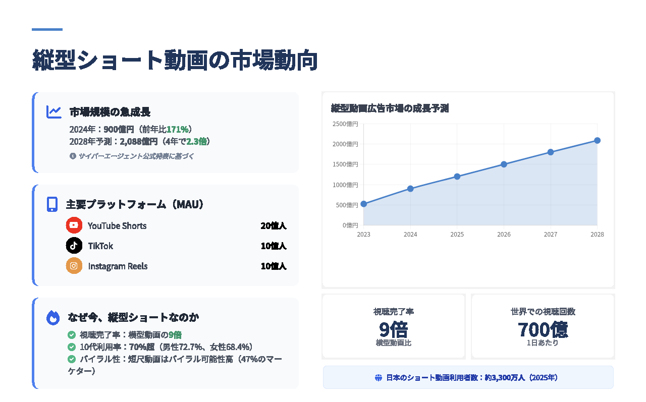
Task: Click the blue accent bar above title
Action: [x=47, y=29]
